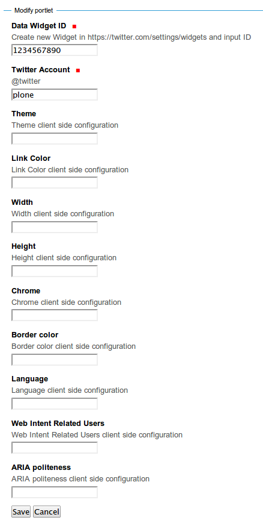Click the Height input box
Viewport: 263px width, 529px height.
pos(55,271)
